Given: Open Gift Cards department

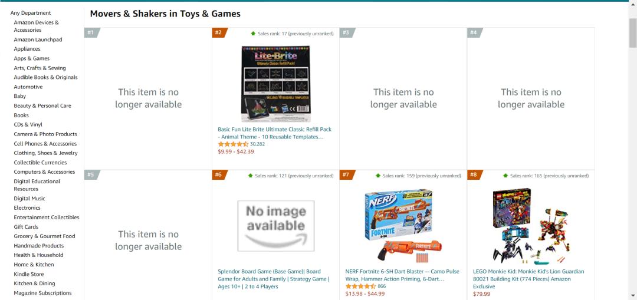Looking at the screenshot, I should (26, 227).
